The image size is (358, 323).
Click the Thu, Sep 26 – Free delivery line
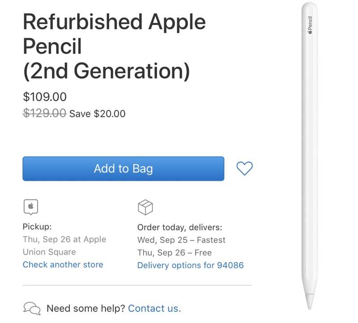[174, 252]
